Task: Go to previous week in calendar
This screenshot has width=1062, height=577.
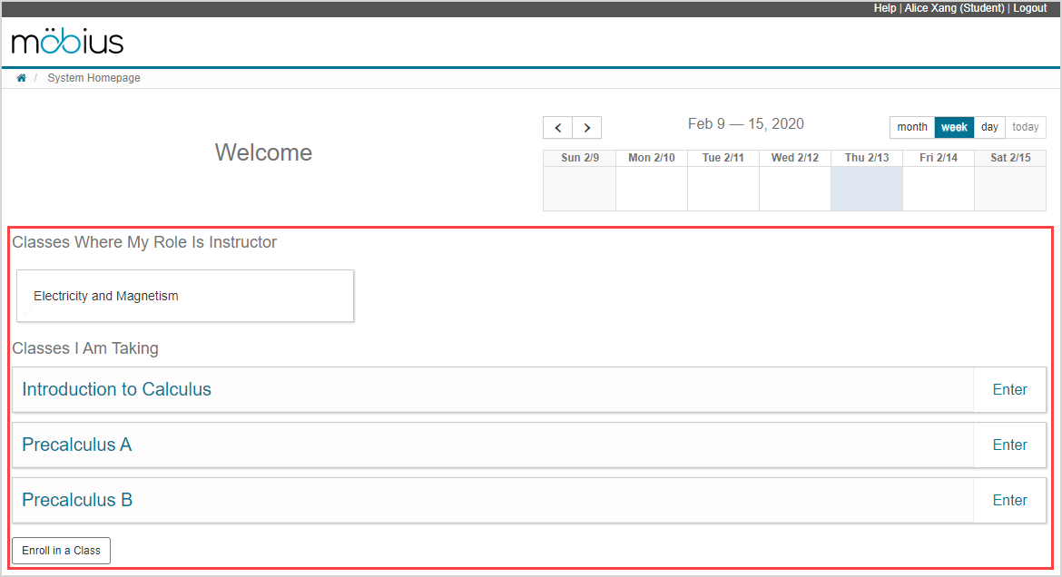Action: pos(557,128)
